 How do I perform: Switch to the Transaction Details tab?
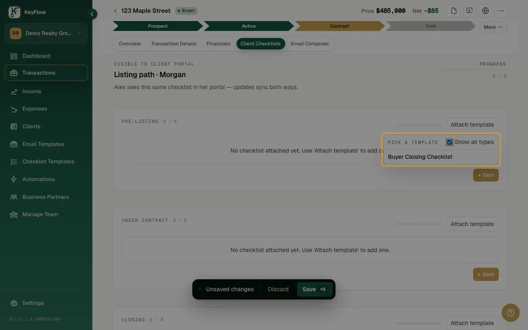point(174,44)
